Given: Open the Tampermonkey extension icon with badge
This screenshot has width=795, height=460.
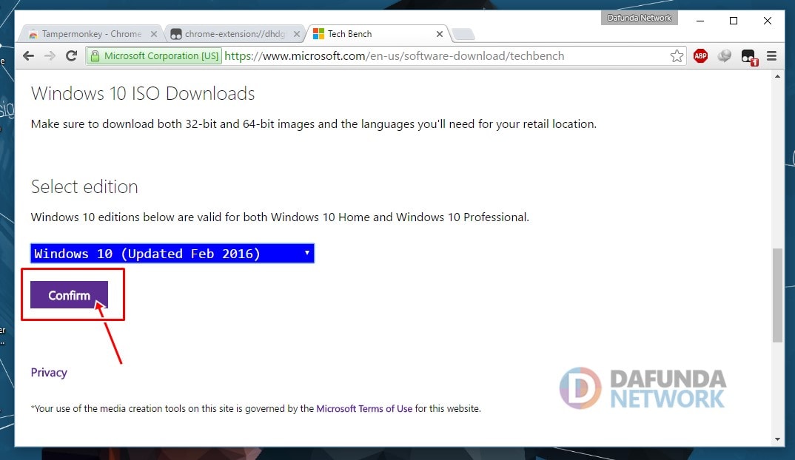Looking at the screenshot, I should pyautogui.click(x=748, y=56).
